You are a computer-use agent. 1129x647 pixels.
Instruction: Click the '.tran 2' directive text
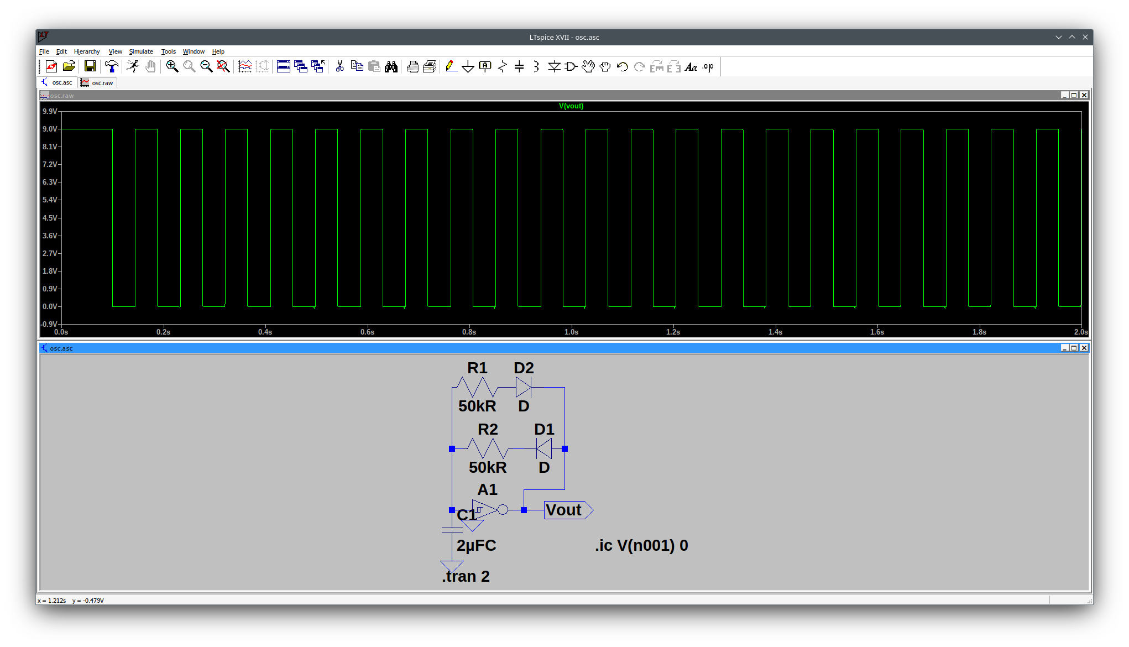coord(466,576)
